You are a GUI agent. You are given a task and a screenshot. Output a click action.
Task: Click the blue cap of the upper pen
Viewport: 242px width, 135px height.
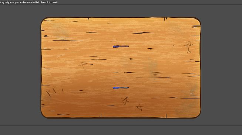tap(116, 46)
